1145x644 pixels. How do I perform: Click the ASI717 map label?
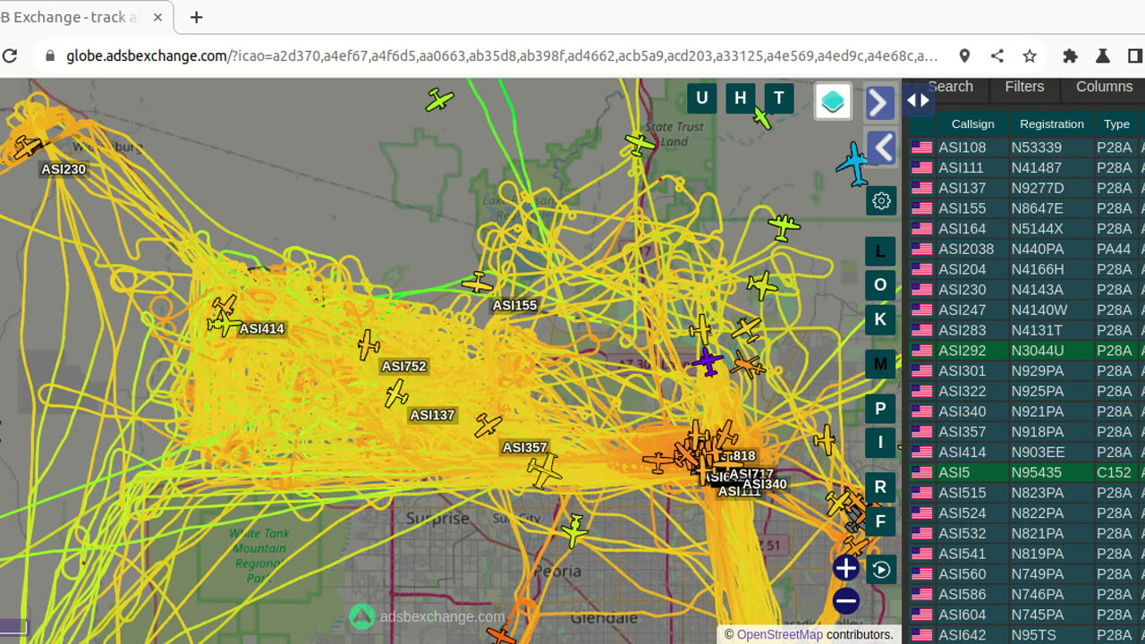[x=751, y=474]
